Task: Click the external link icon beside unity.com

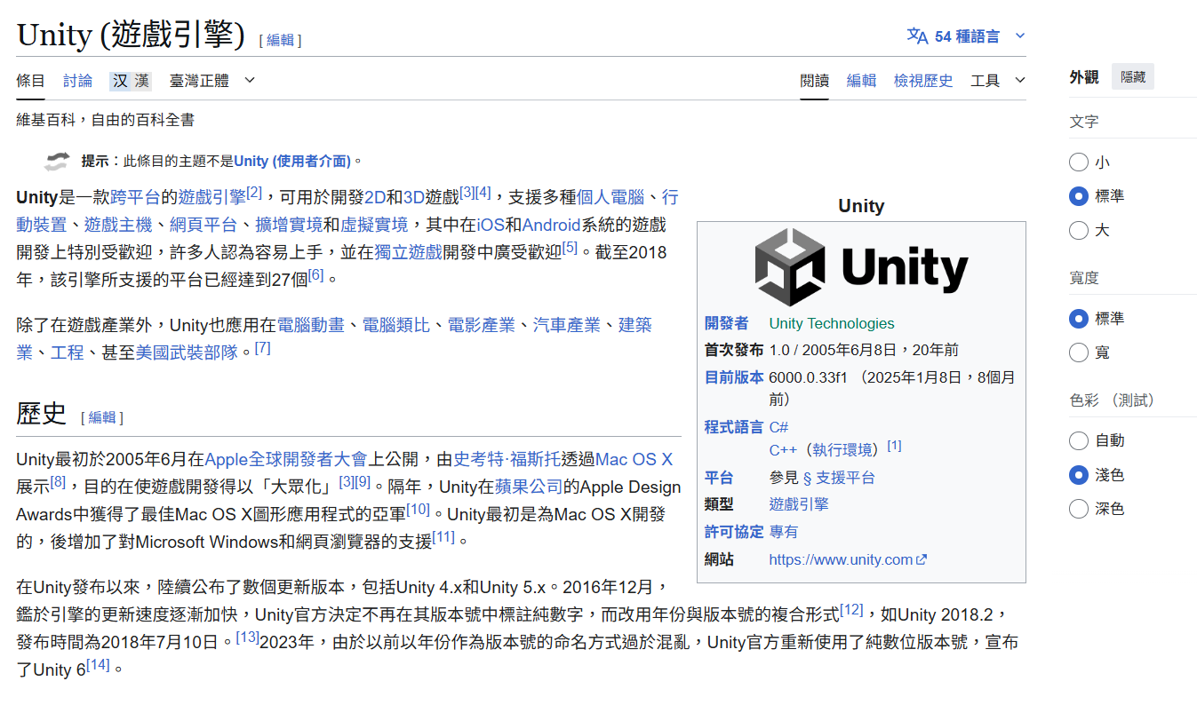Action: tap(922, 559)
